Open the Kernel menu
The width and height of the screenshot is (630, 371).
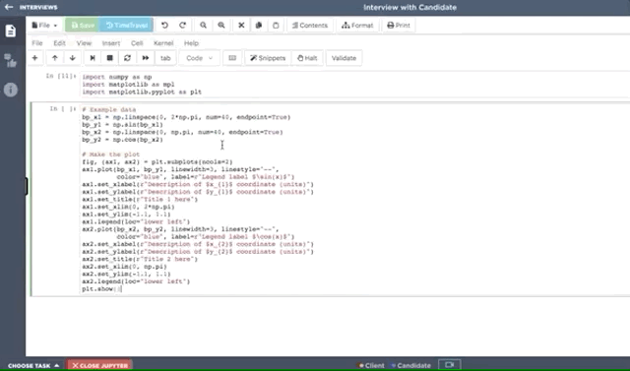(163, 43)
